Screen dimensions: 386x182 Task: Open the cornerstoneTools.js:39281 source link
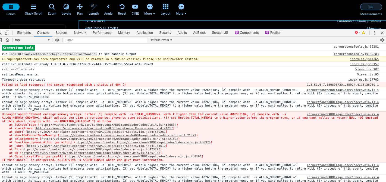coord(357,46)
